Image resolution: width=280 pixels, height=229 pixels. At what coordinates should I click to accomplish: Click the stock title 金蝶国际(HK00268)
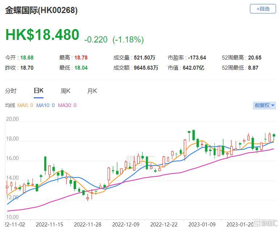tap(41, 10)
